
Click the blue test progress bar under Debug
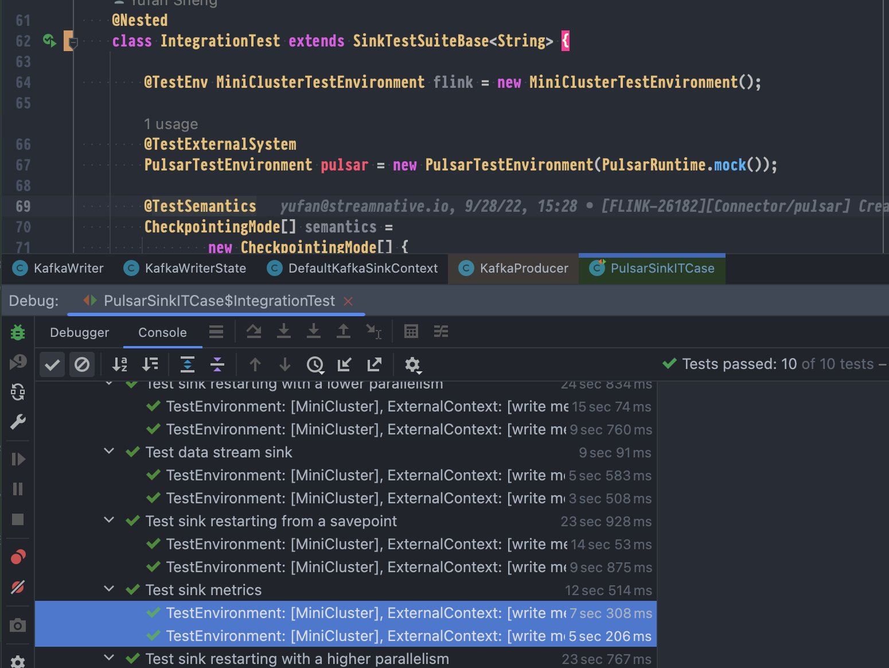pos(217,314)
